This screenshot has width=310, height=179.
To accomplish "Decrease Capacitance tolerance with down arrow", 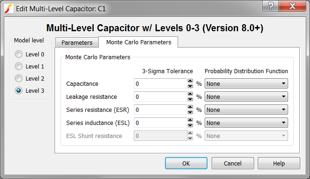I will tap(190, 86).
